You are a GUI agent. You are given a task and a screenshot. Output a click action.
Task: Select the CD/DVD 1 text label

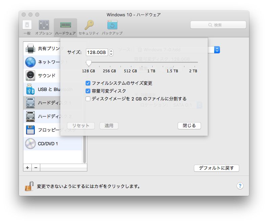[48, 144]
